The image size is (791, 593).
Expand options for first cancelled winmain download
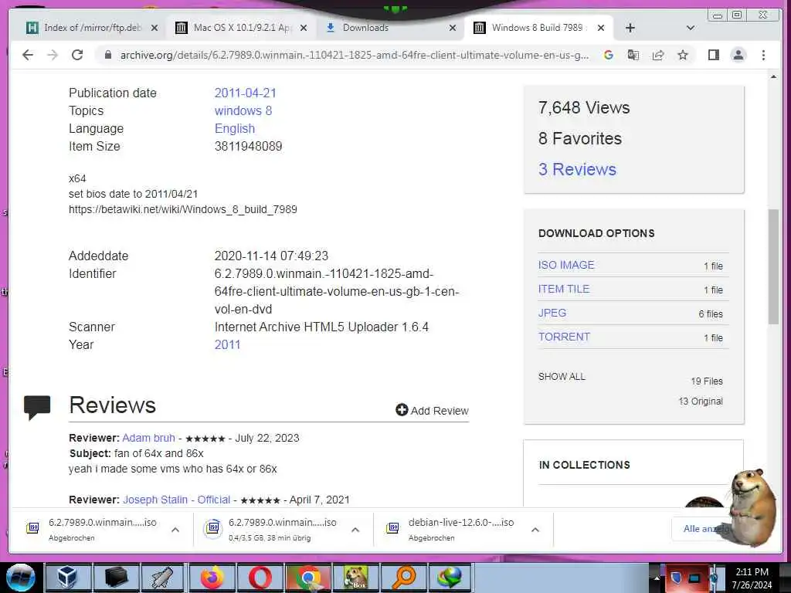pos(175,530)
